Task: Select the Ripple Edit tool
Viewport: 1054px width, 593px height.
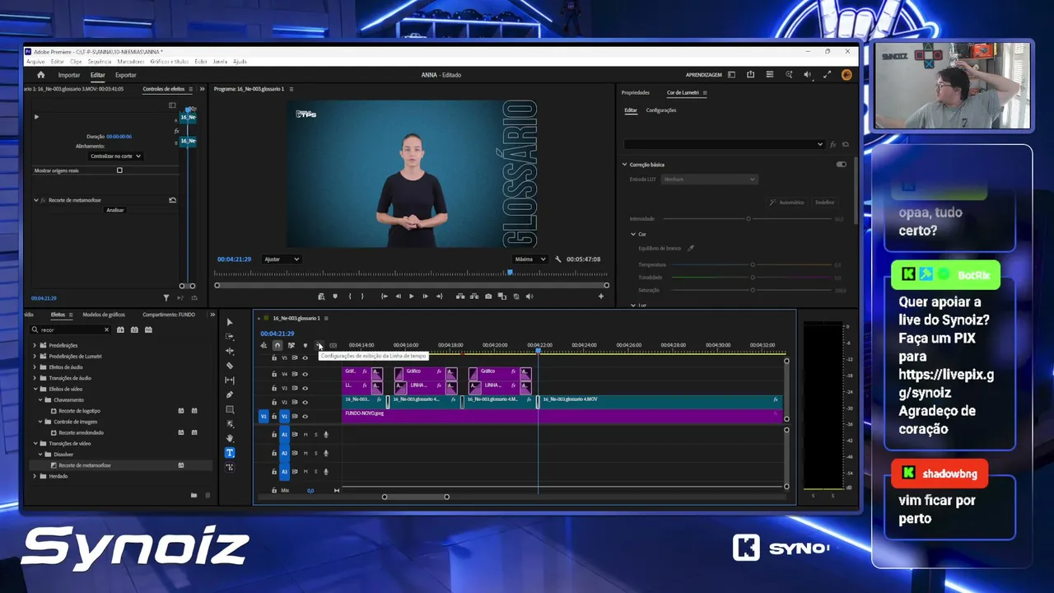Action: coord(230,351)
